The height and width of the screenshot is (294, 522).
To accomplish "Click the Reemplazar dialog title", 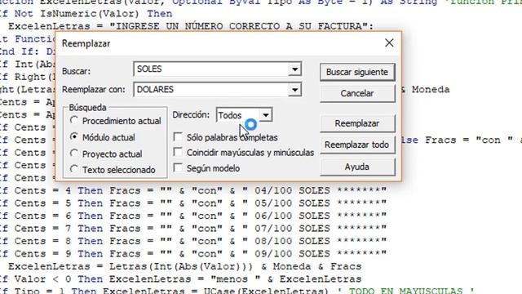I will [86, 43].
